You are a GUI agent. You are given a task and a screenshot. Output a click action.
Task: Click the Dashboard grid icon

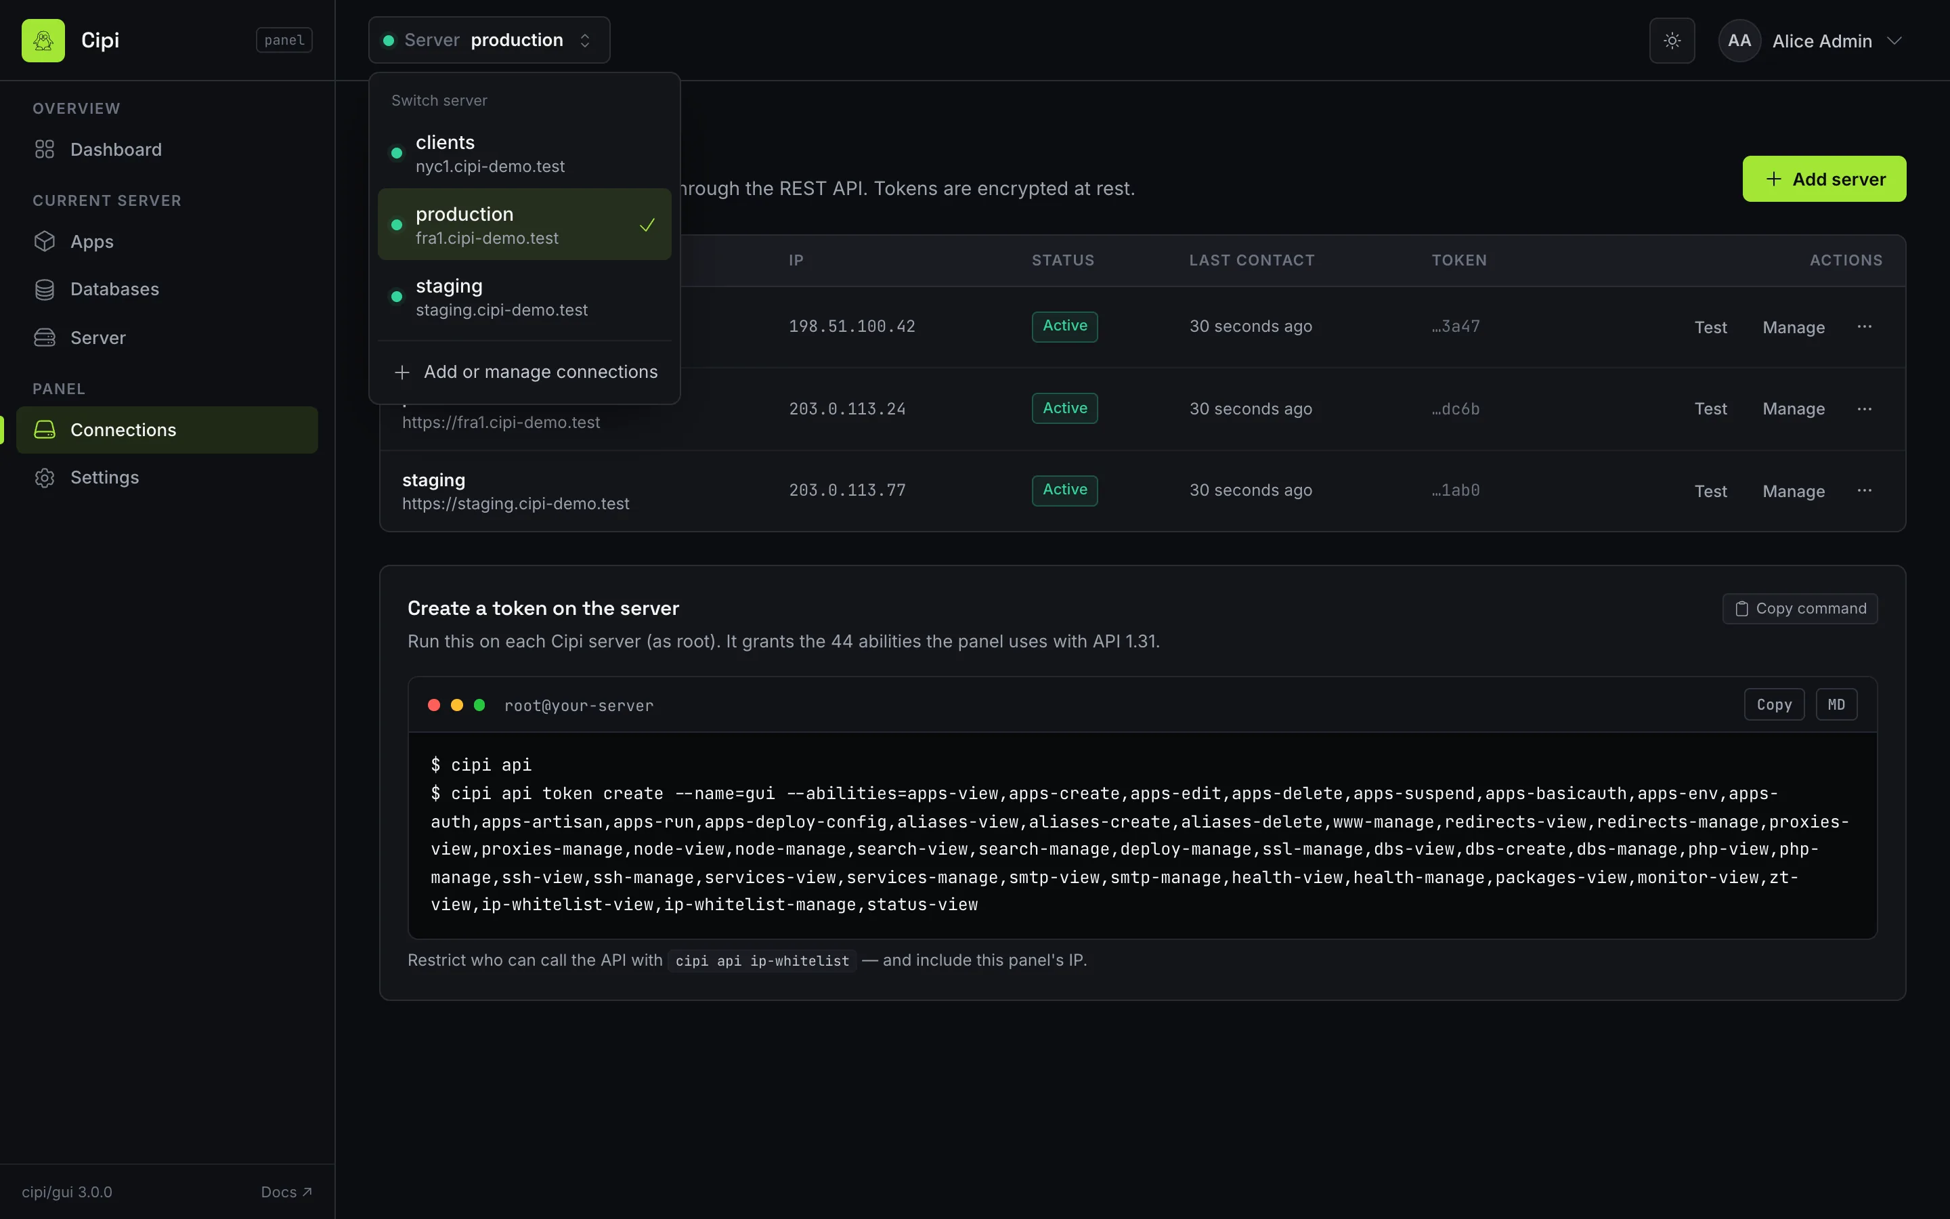coord(44,150)
